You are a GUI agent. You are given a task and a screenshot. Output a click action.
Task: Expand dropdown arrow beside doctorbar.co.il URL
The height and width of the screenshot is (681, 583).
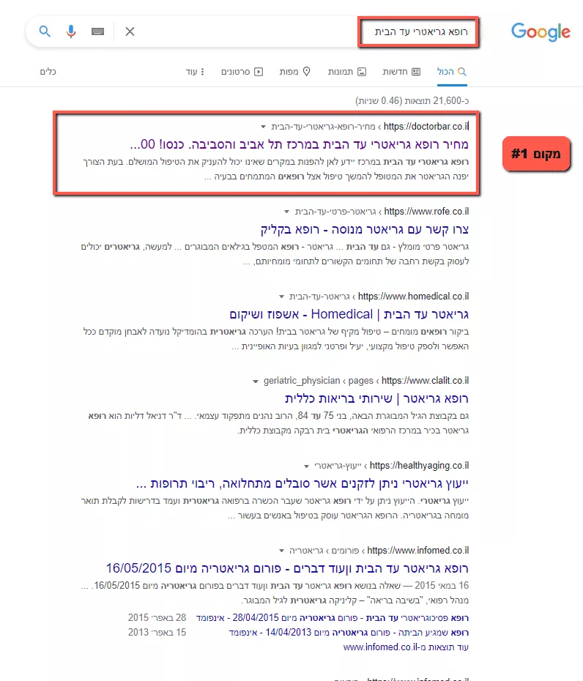[263, 127]
